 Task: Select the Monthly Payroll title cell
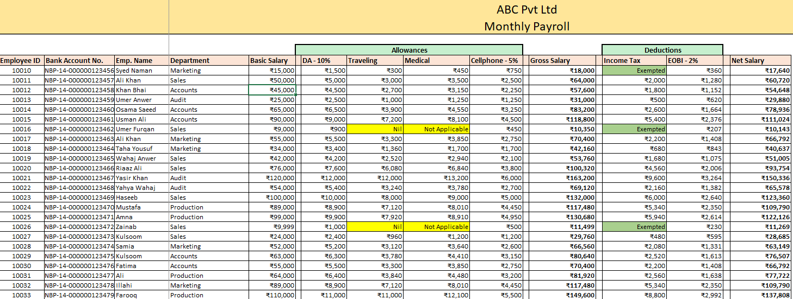point(526,26)
